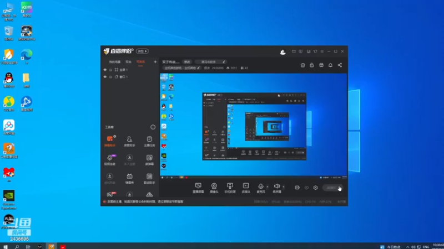The height and width of the screenshot is (249, 444).
Task: Open the 读弹幕 tool
Action: coord(149,159)
